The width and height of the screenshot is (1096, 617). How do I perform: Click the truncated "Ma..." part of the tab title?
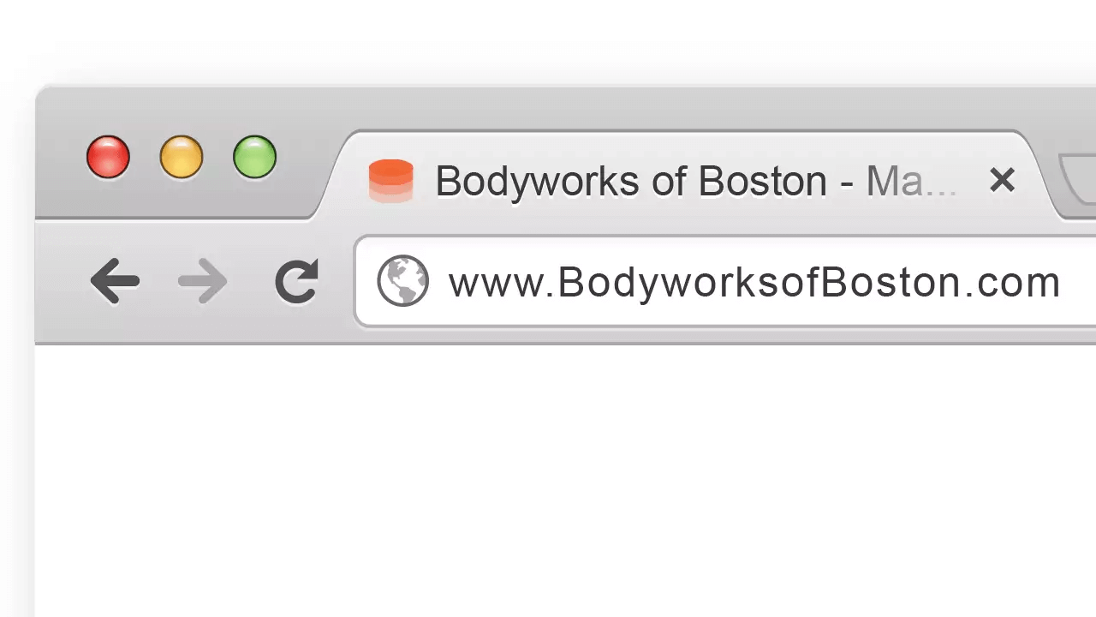tap(911, 182)
